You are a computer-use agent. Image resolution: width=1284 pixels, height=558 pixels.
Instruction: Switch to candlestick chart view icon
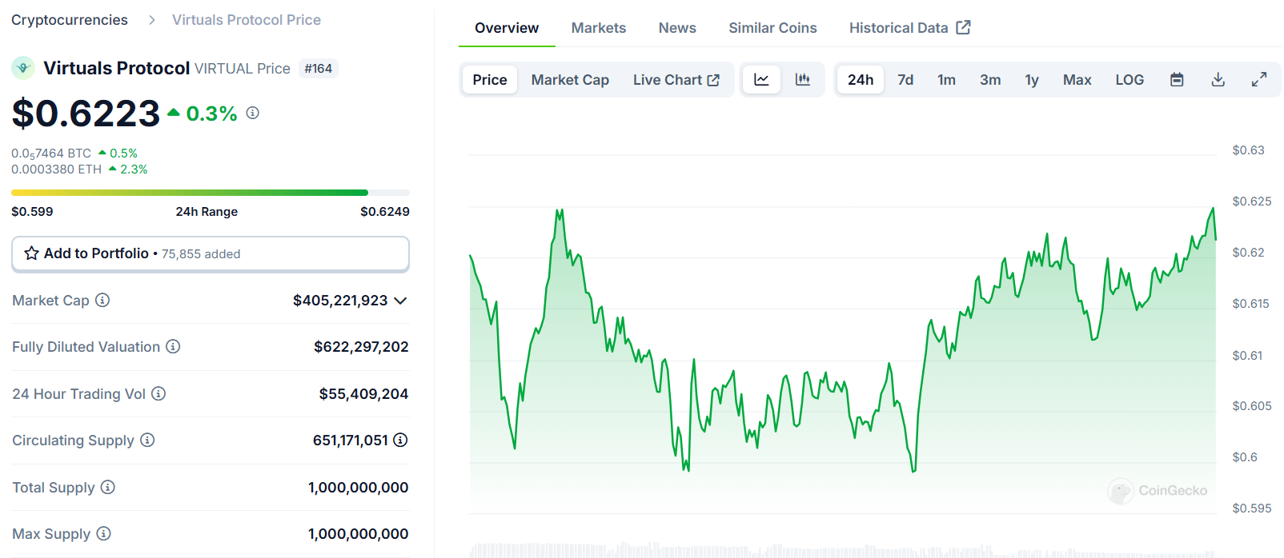coord(802,80)
